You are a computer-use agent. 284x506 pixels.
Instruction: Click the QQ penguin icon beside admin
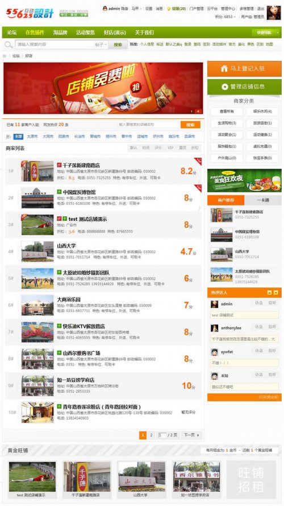105,9
